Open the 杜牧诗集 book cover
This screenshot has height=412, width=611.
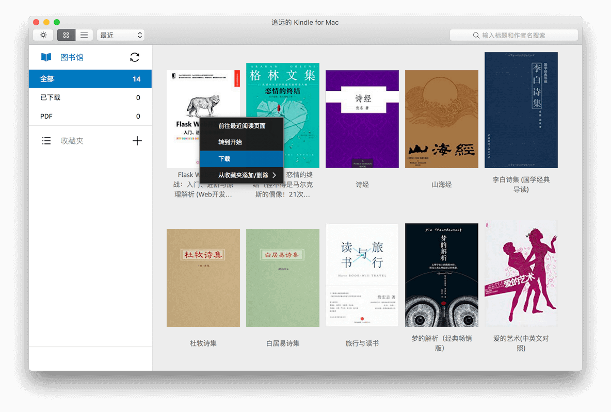[x=203, y=278]
